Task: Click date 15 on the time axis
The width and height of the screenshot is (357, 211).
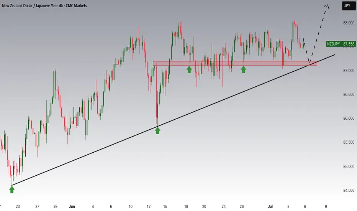Action: click(x=165, y=206)
